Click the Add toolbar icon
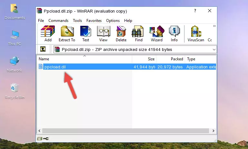This screenshot has width=248, height=149. click(x=48, y=34)
